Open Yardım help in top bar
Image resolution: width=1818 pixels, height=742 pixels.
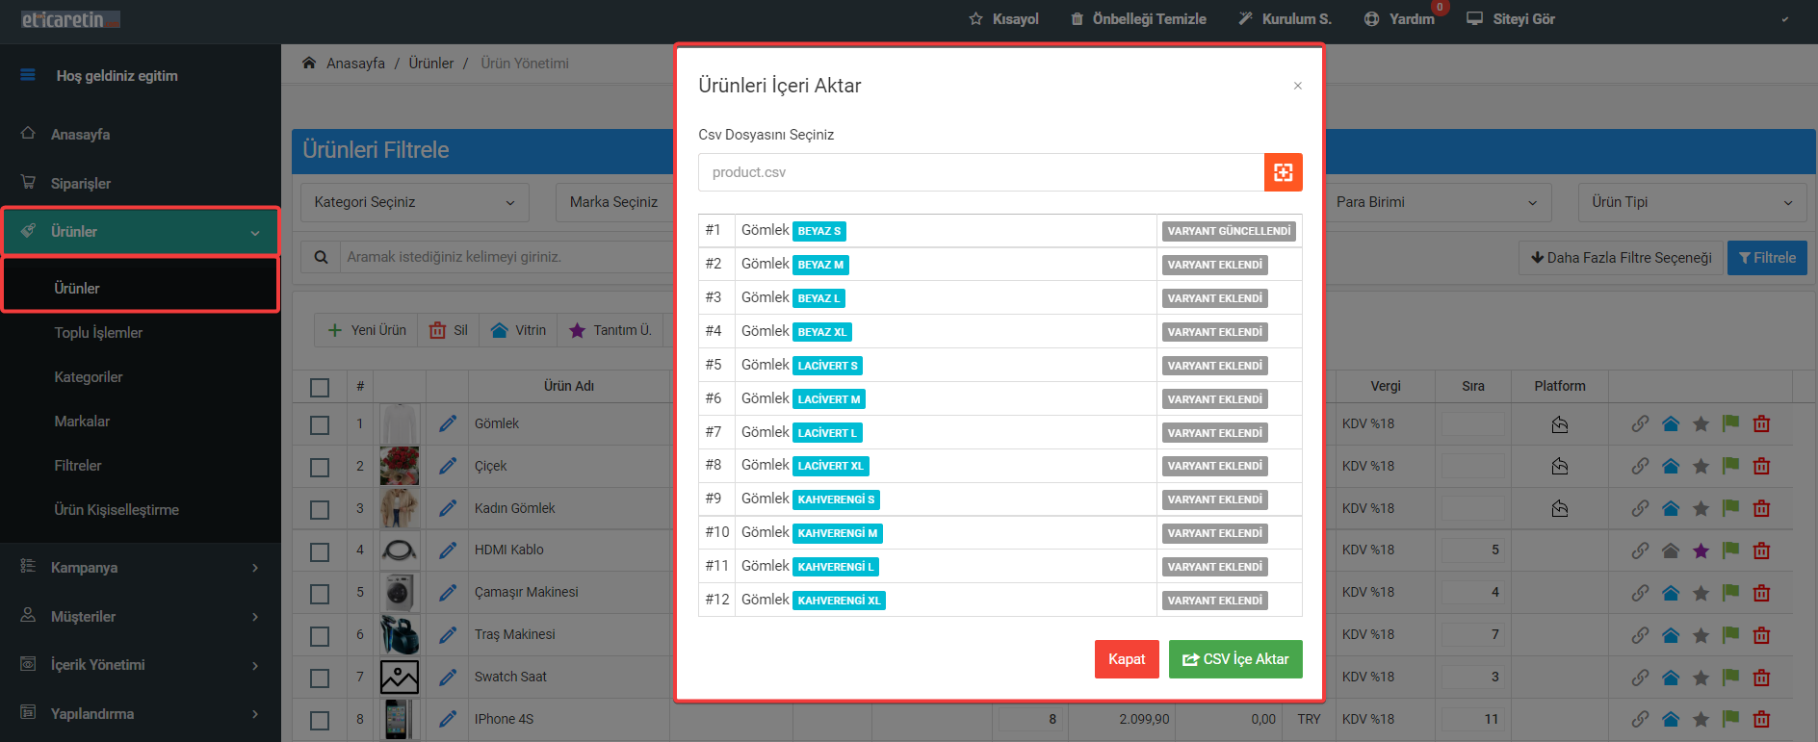[x=1399, y=19]
